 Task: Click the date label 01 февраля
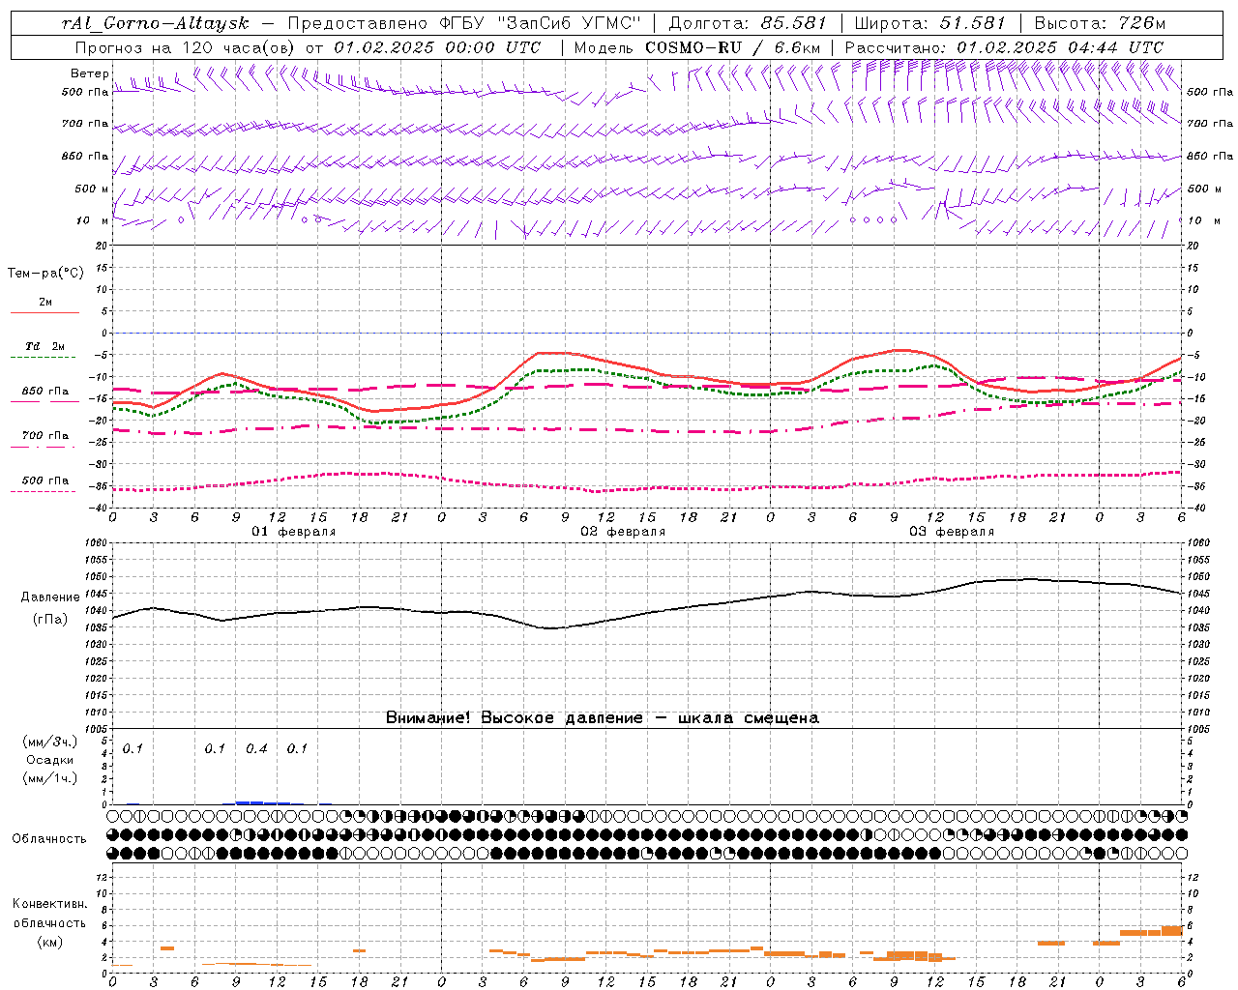point(294,532)
